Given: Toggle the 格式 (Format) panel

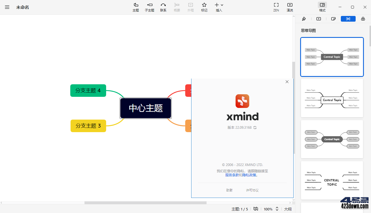Looking at the screenshot, I should pos(322,7).
